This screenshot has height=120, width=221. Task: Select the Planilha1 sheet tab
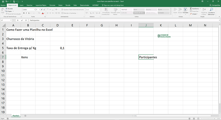[16, 116]
